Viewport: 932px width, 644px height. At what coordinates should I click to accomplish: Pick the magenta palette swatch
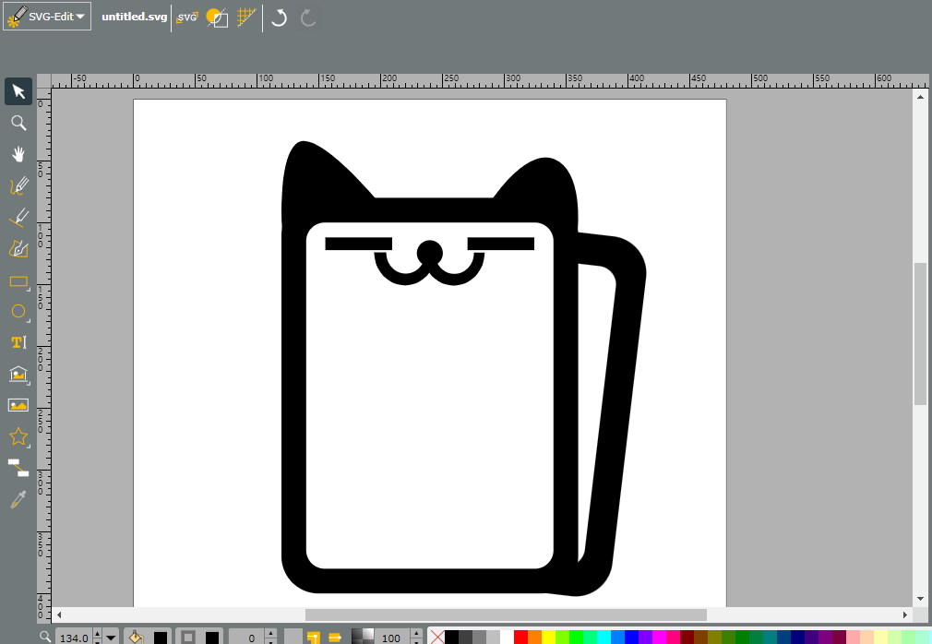tap(659, 638)
